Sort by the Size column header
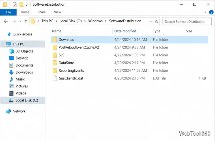This screenshot has width=215, height=141. click(x=189, y=31)
